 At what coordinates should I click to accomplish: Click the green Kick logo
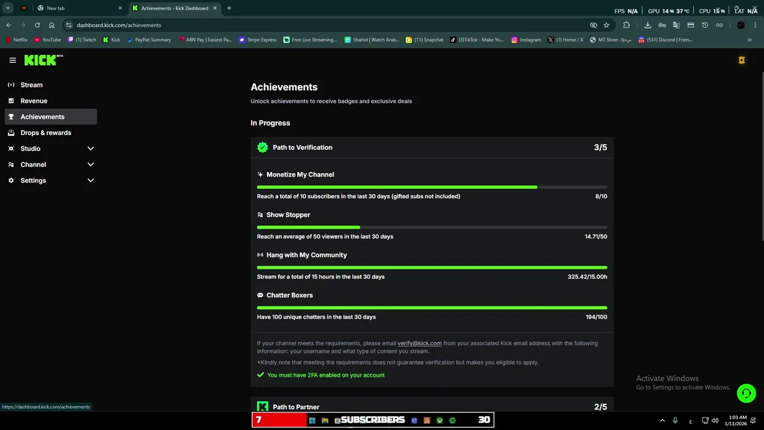[x=44, y=60]
